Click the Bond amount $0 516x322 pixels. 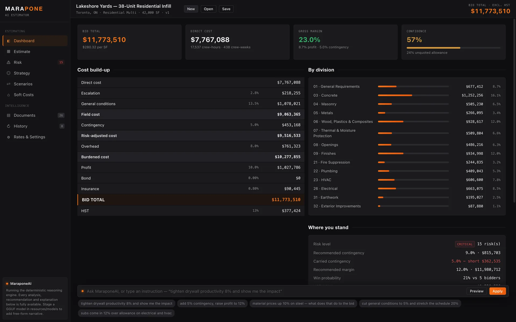[298, 178]
